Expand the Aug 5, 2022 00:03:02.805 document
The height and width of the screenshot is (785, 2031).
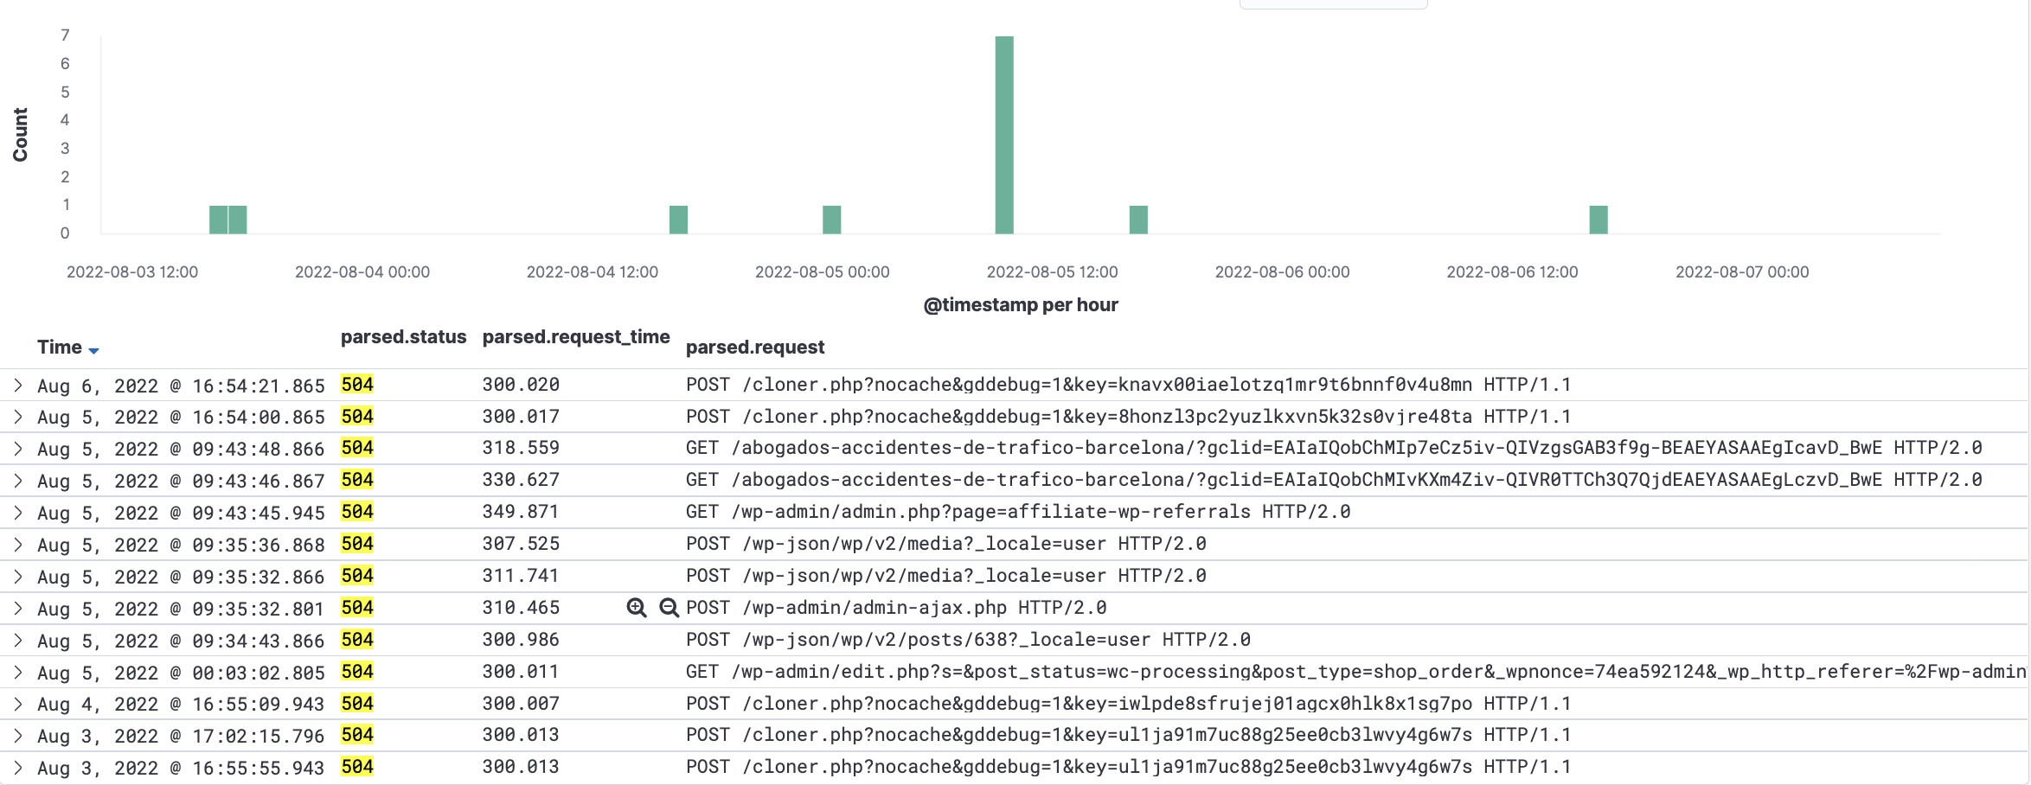coord(18,673)
